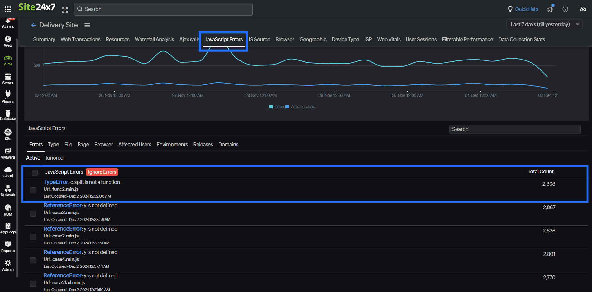Open the Web Vitals tab

[x=389, y=39]
